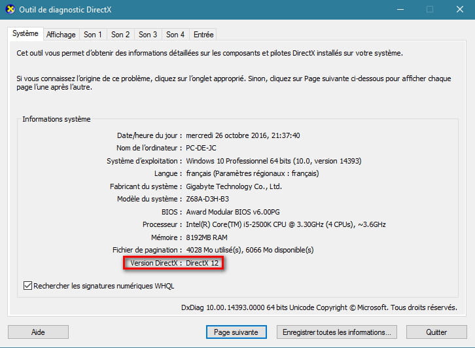Select memory value 8192MB RAM
Viewport: 475px width, 348px height.
pos(207,237)
